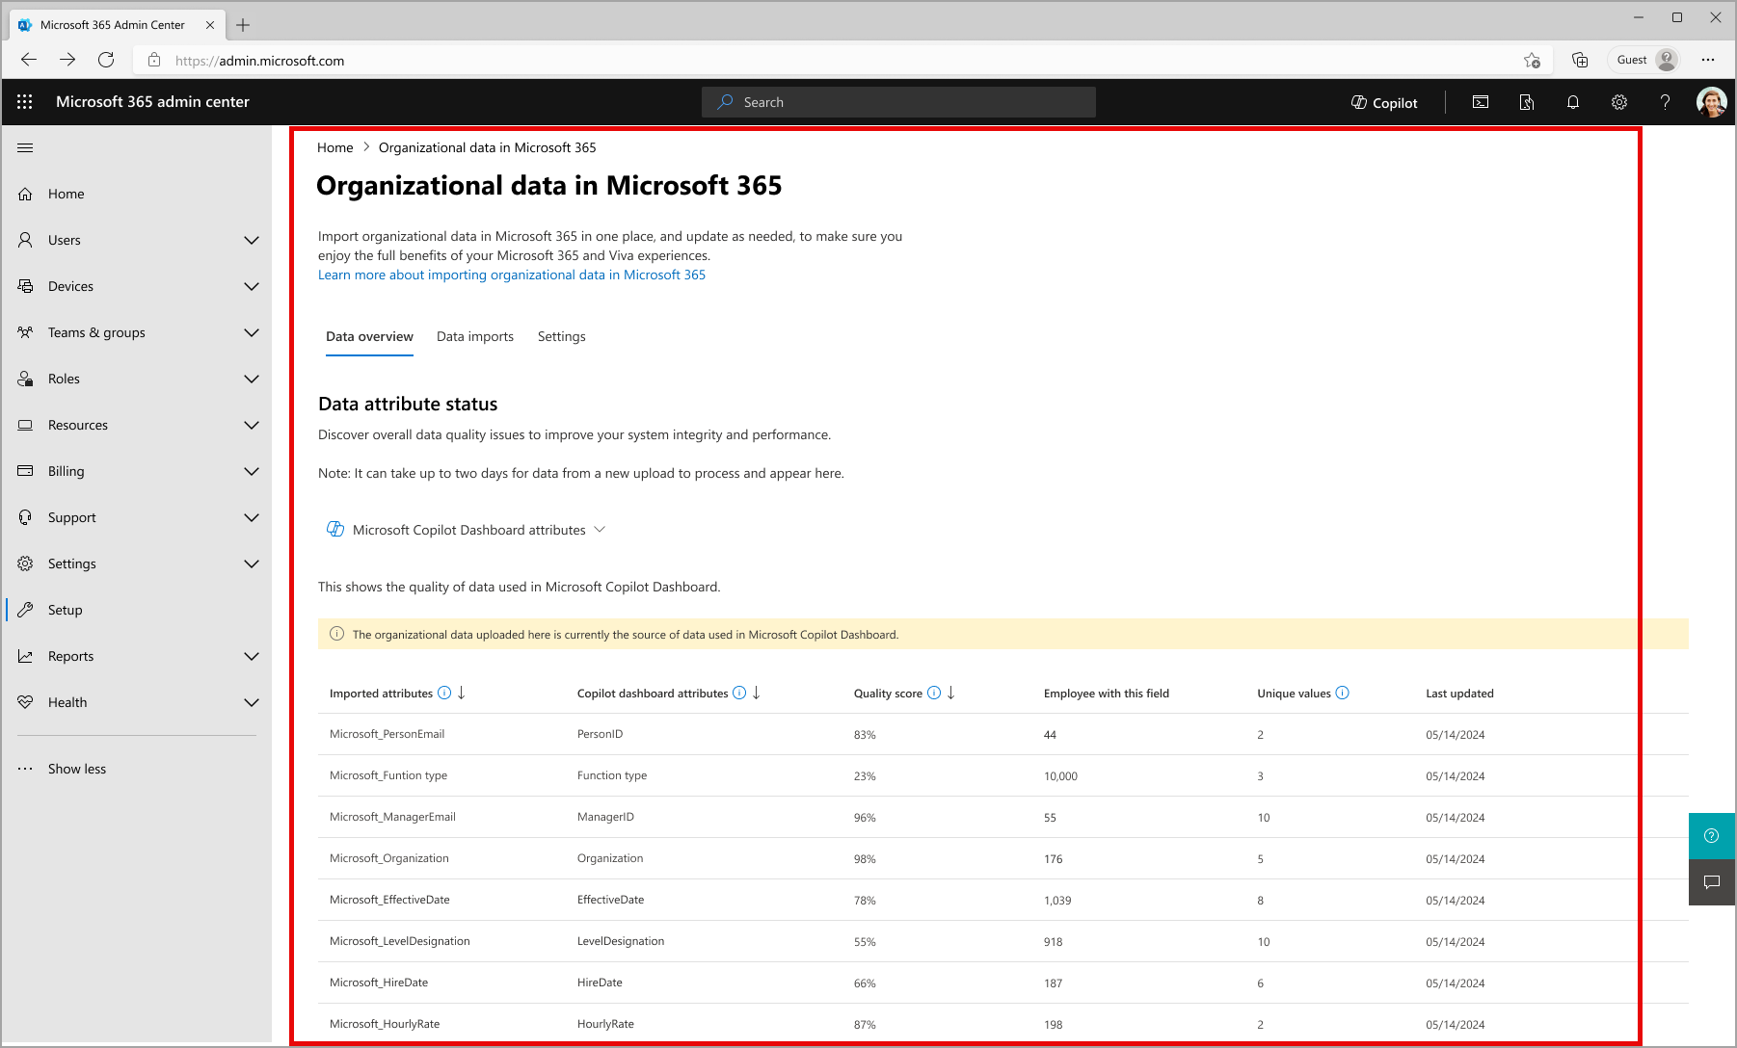Viewport: 1737px width, 1048px height.
Task: Select the Microsoft_ManagerEmail row
Action: pos(1002,817)
